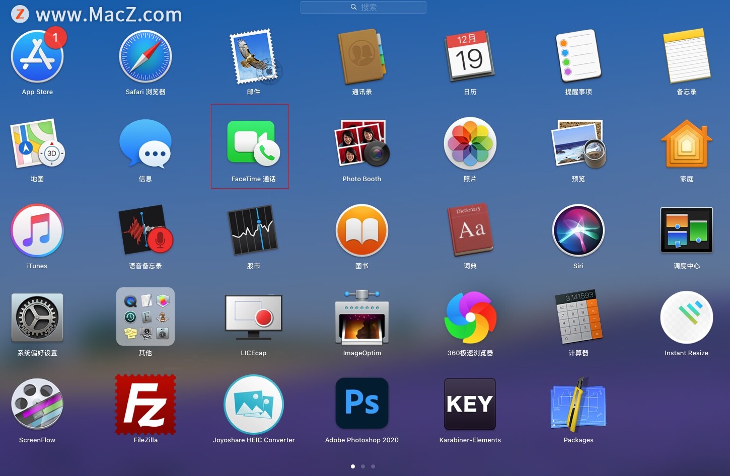Open the 照片 Photos app
Viewport: 730px width, 476px height.
(470, 143)
